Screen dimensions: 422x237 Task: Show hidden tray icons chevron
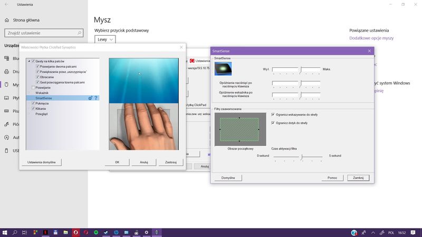pyautogui.click(x=373, y=232)
